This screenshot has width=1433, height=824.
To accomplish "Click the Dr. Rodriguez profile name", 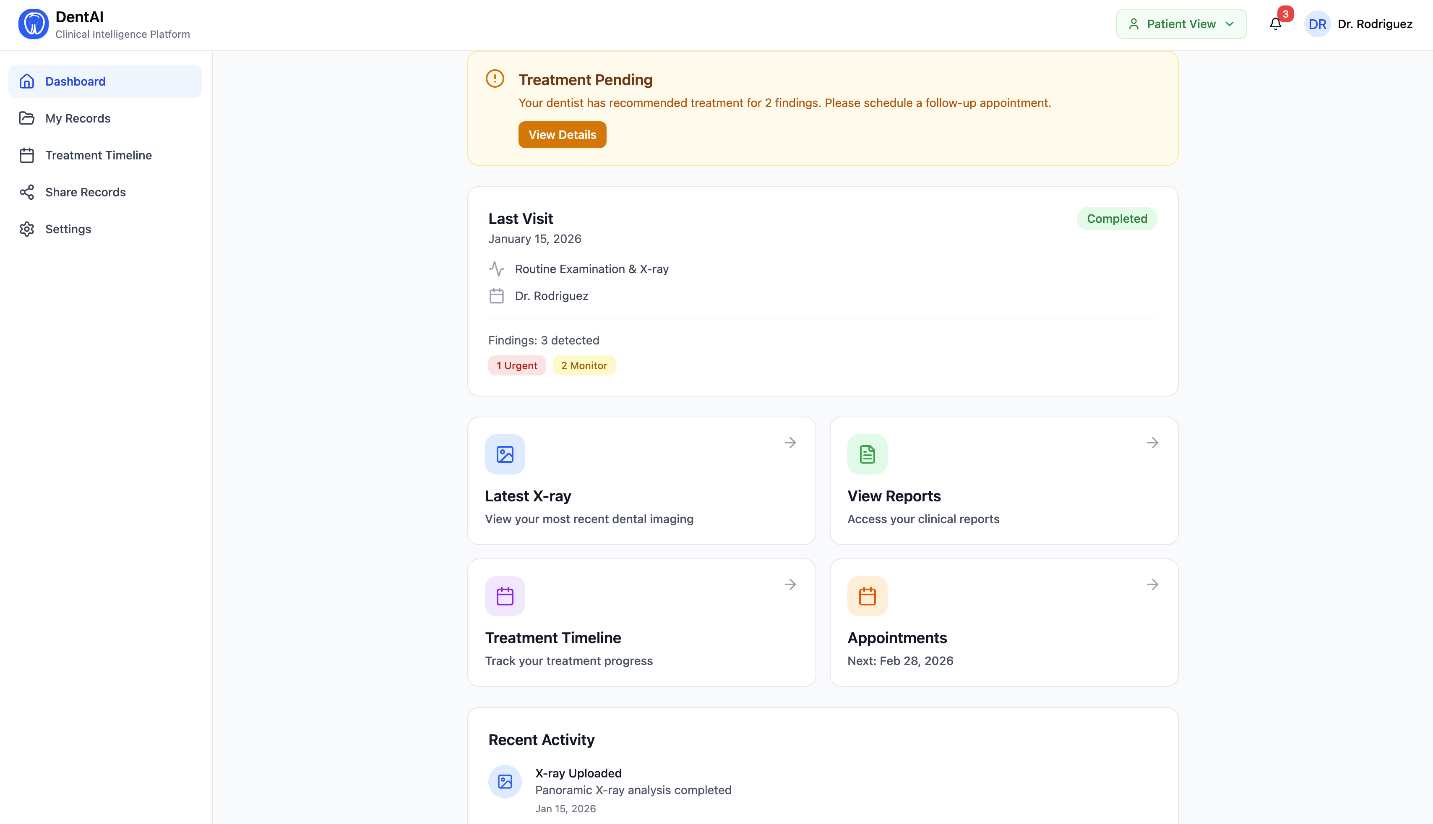I will click(1375, 24).
